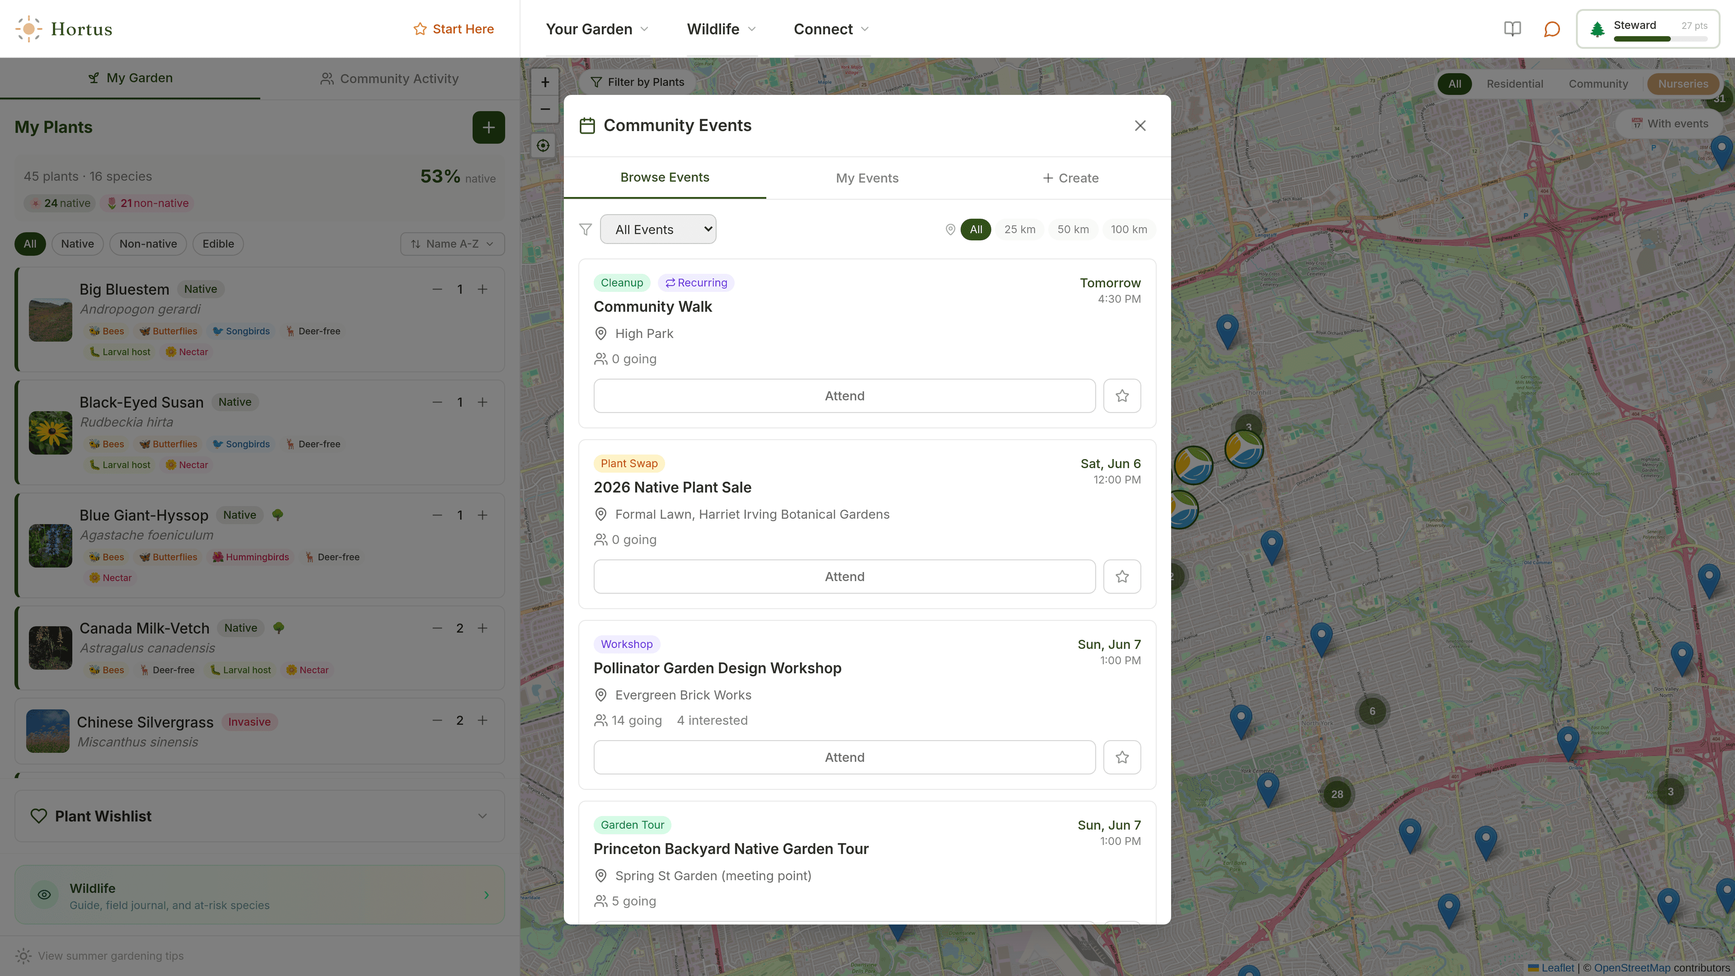Select the 100 km distance filter
1735x976 pixels.
[x=1129, y=230]
